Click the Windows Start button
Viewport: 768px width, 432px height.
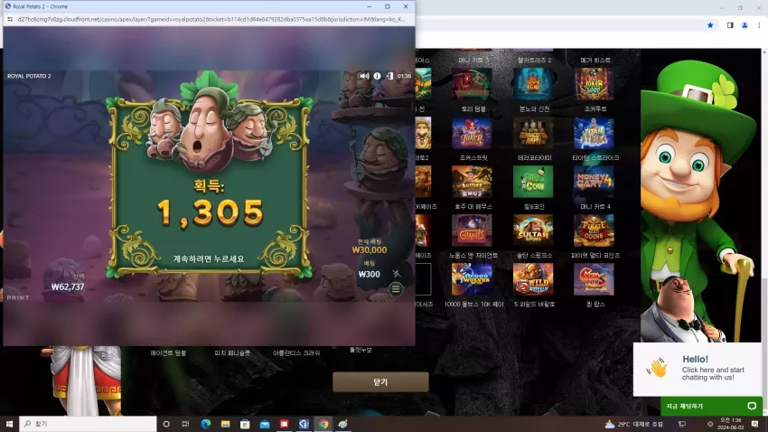coord(9,424)
